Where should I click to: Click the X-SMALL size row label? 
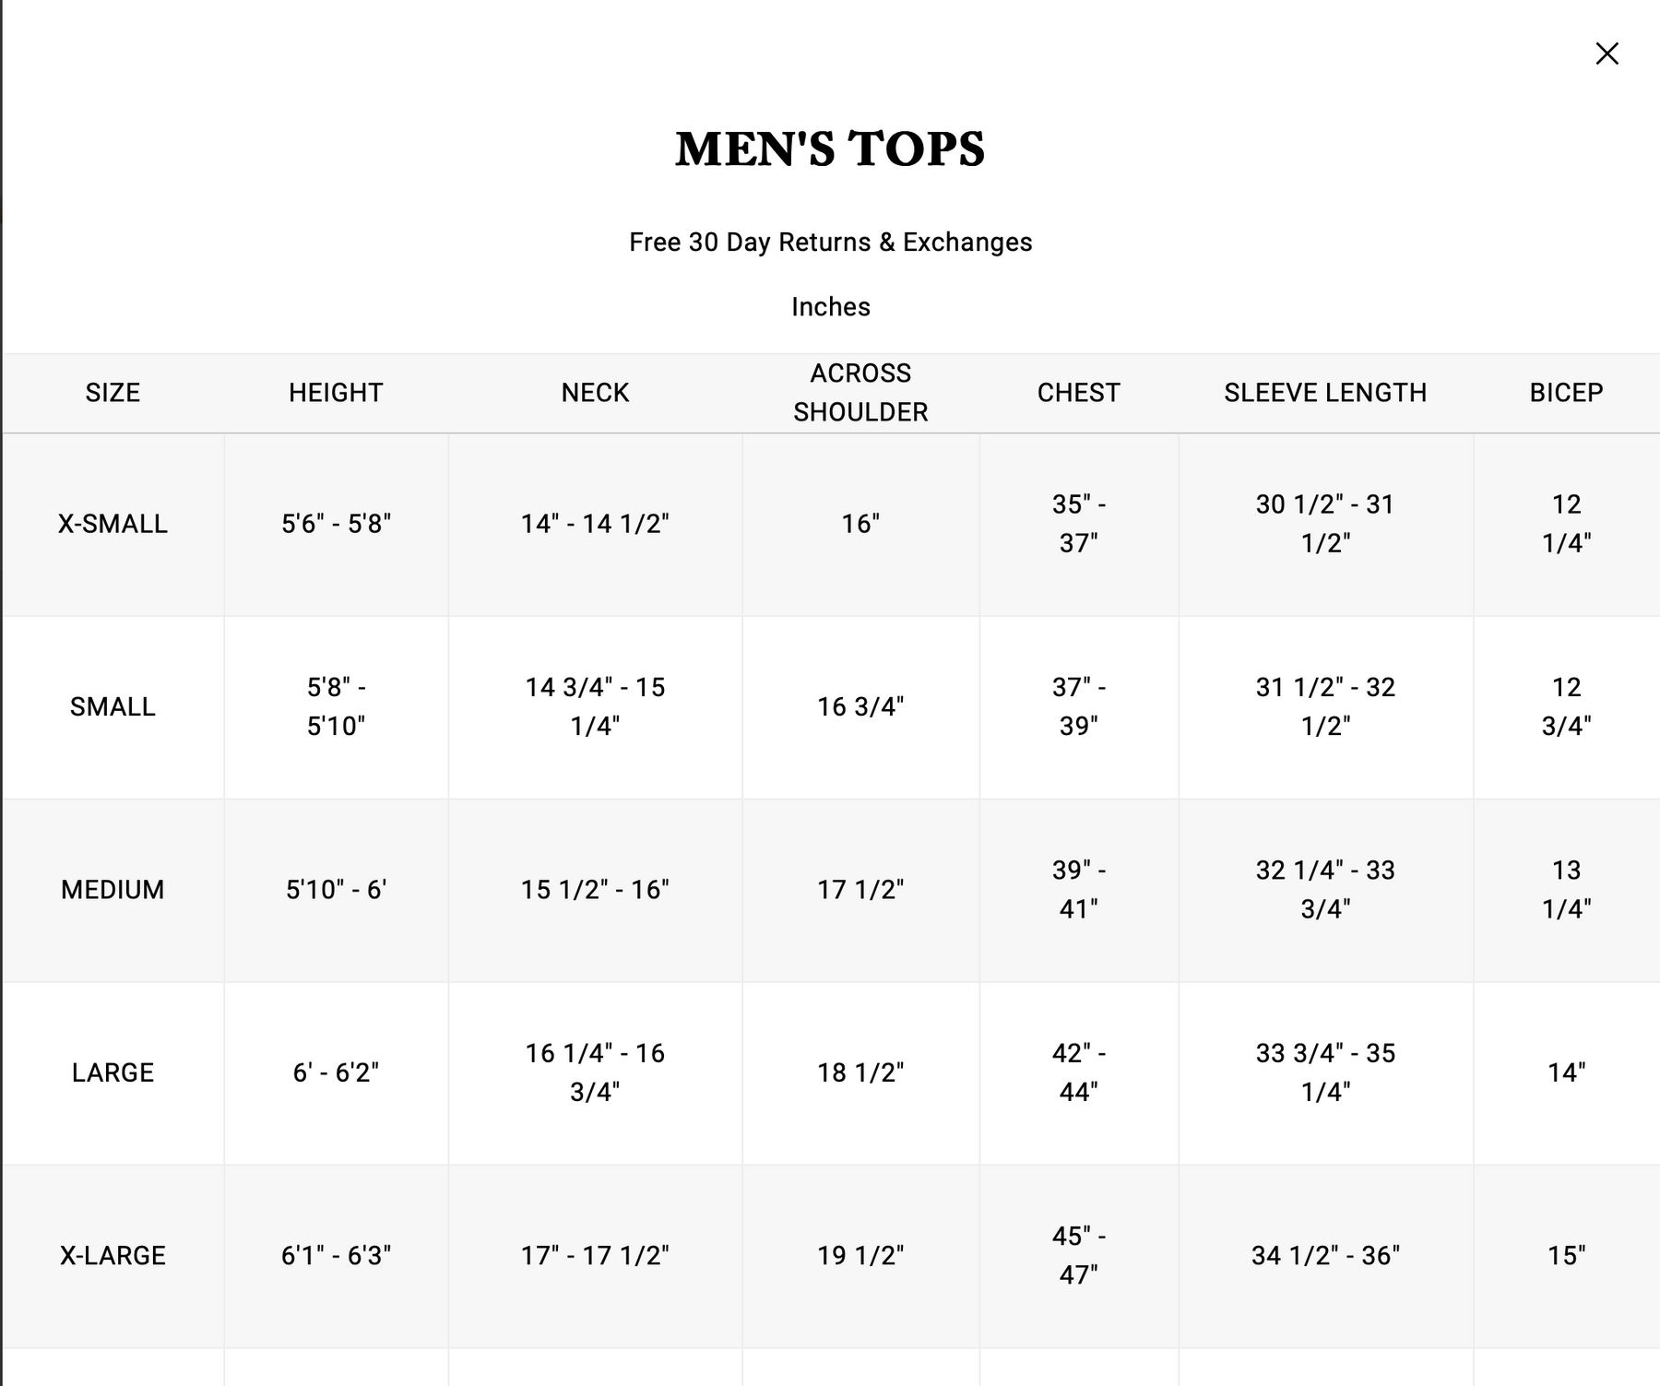point(113,524)
